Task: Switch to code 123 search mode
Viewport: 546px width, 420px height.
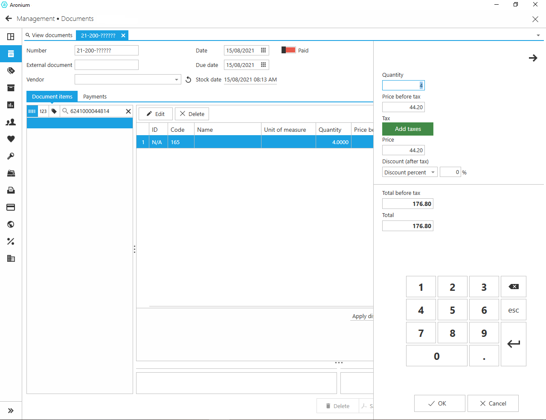Action: (43, 111)
